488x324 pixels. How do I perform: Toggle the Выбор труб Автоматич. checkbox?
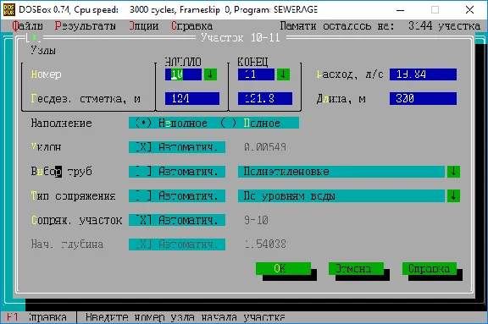click(x=177, y=172)
